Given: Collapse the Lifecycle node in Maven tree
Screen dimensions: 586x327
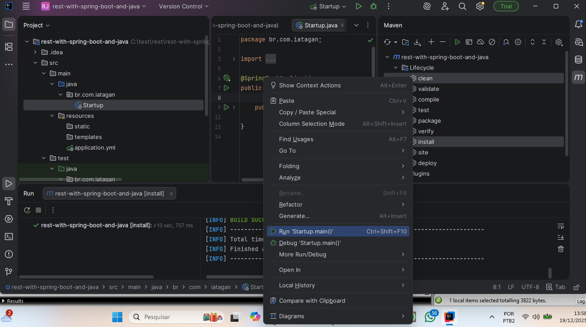Looking at the screenshot, I should [x=396, y=68].
